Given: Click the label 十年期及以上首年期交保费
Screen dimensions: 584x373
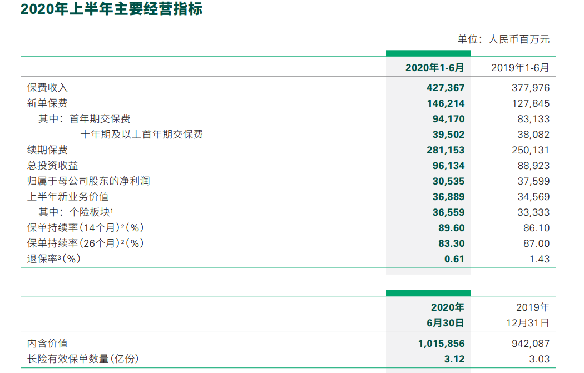Looking at the screenshot, I should [141, 135].
